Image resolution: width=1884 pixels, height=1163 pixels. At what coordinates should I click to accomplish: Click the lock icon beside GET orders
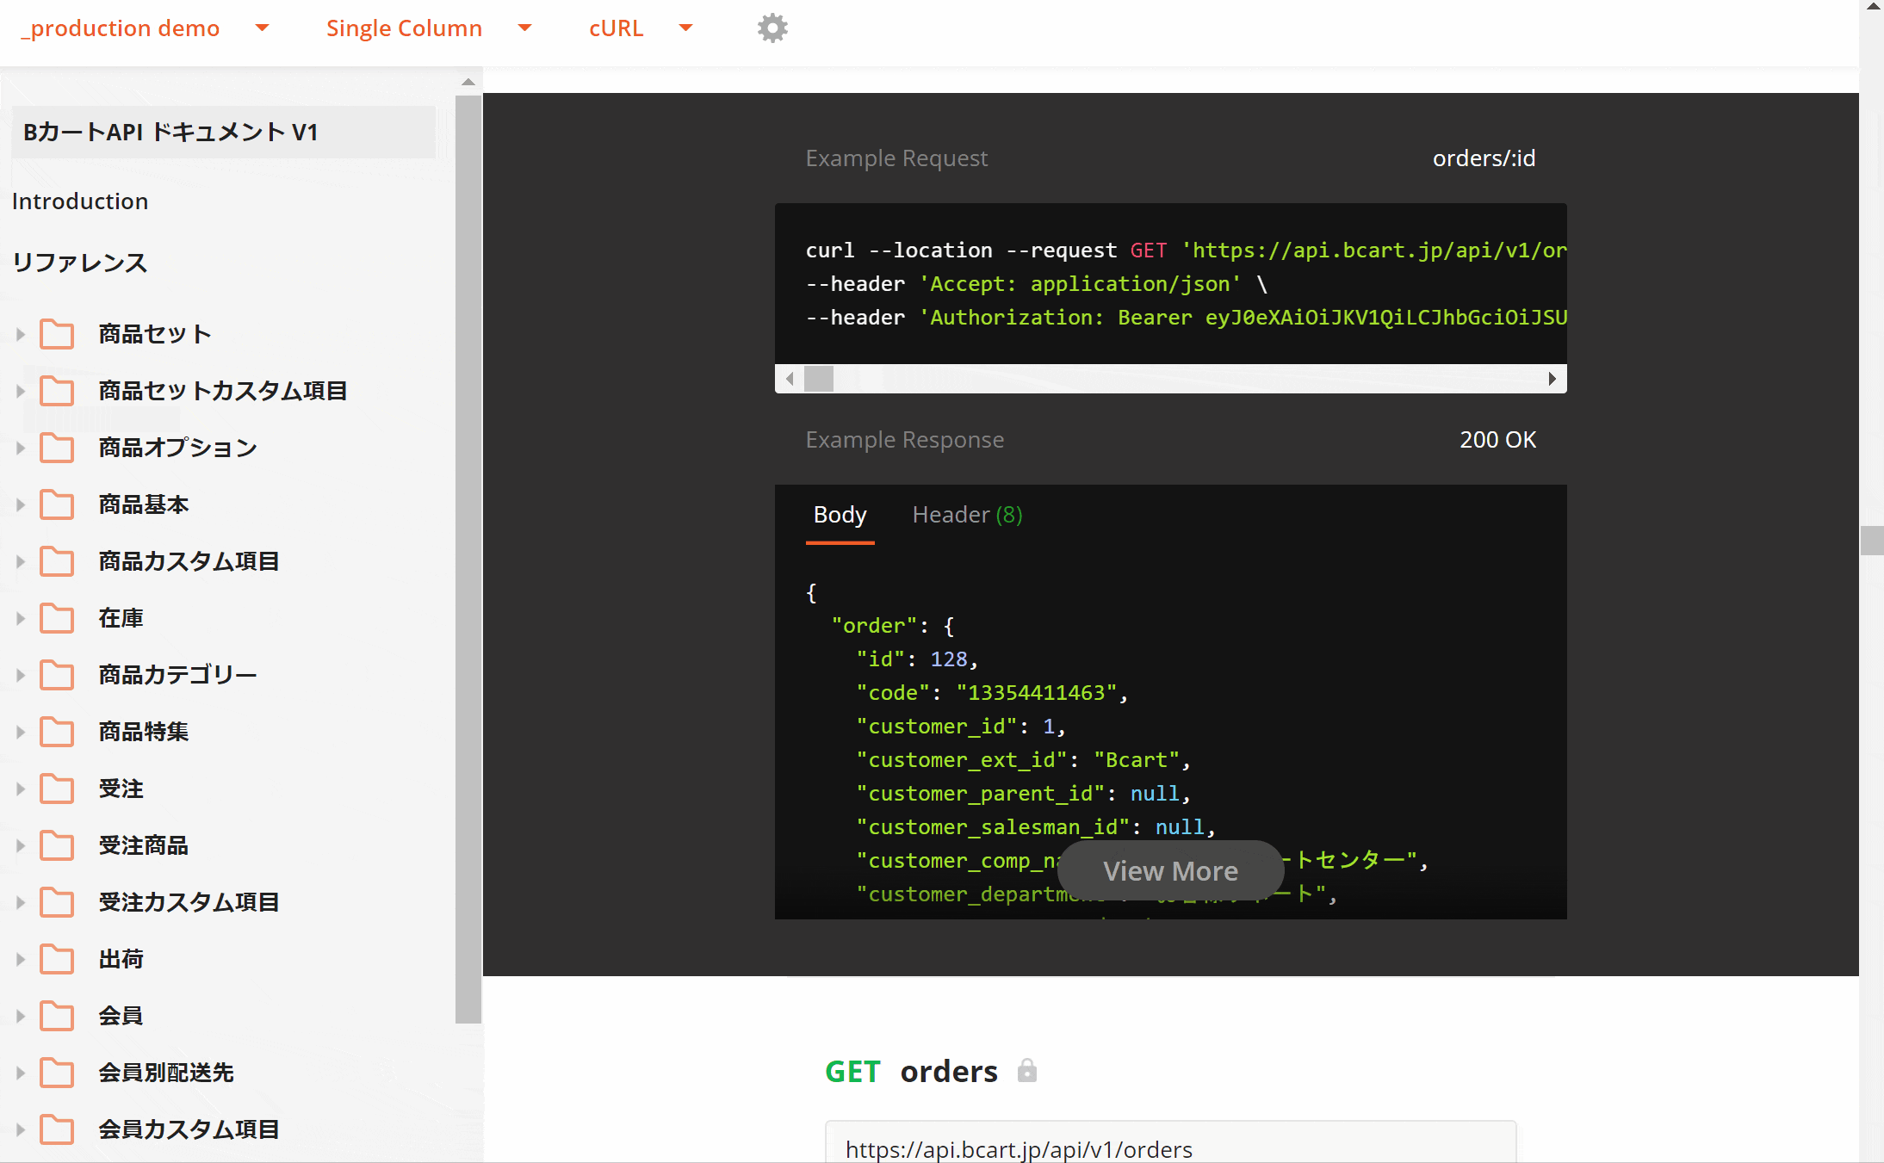click(1026, 1071)
